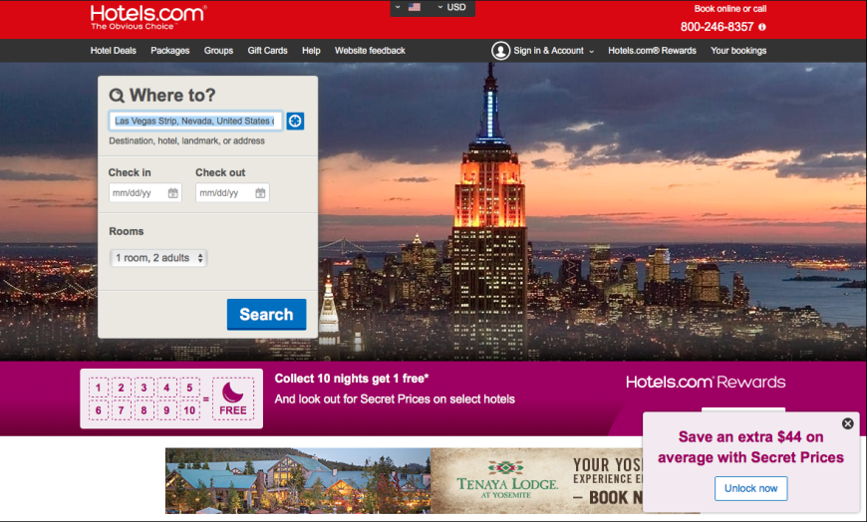This screenshot has width=867, height=522.
Task: Click the account profile avatar icon
Action: pyautogui.click(x=500, y=51)
